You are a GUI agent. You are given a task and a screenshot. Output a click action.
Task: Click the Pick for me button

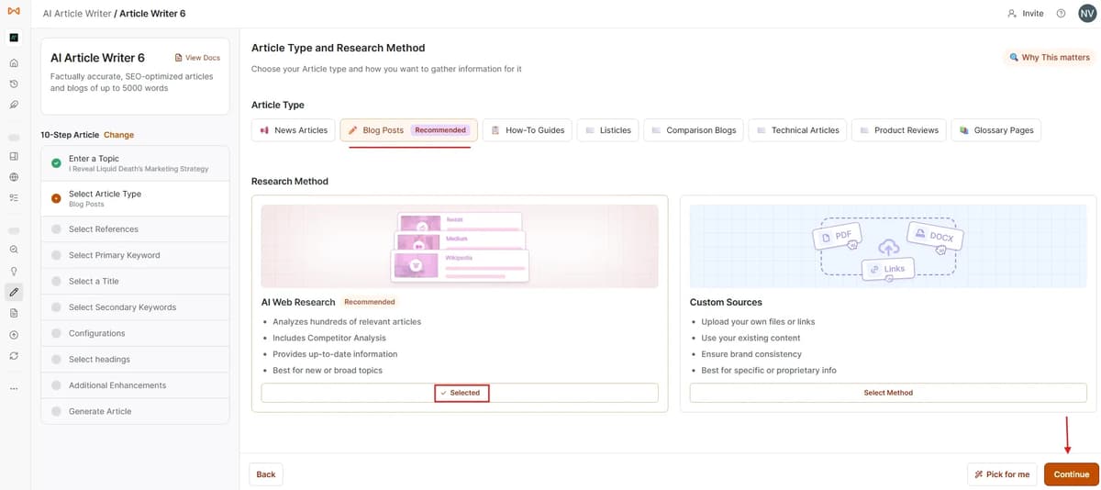pyautogui.click(x=1002, y=474)
